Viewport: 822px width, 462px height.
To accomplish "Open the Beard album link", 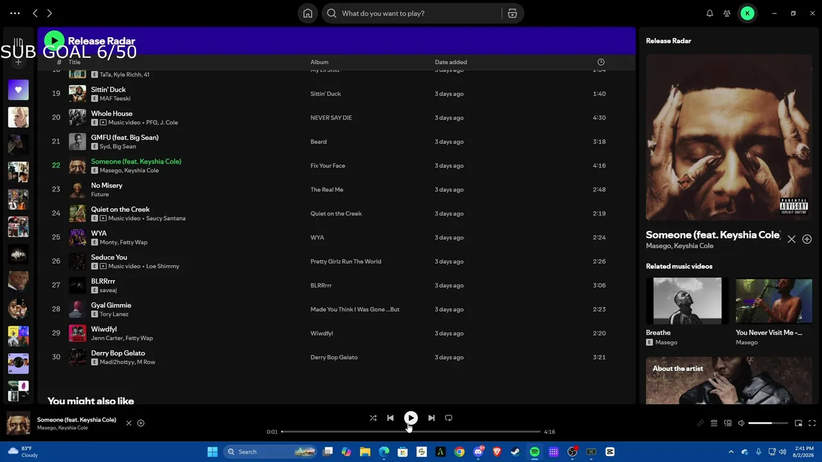I will tap(319, 142).
